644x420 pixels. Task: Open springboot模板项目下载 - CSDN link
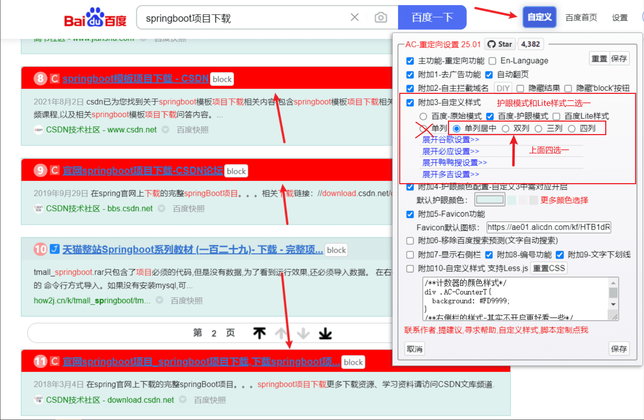136,78
